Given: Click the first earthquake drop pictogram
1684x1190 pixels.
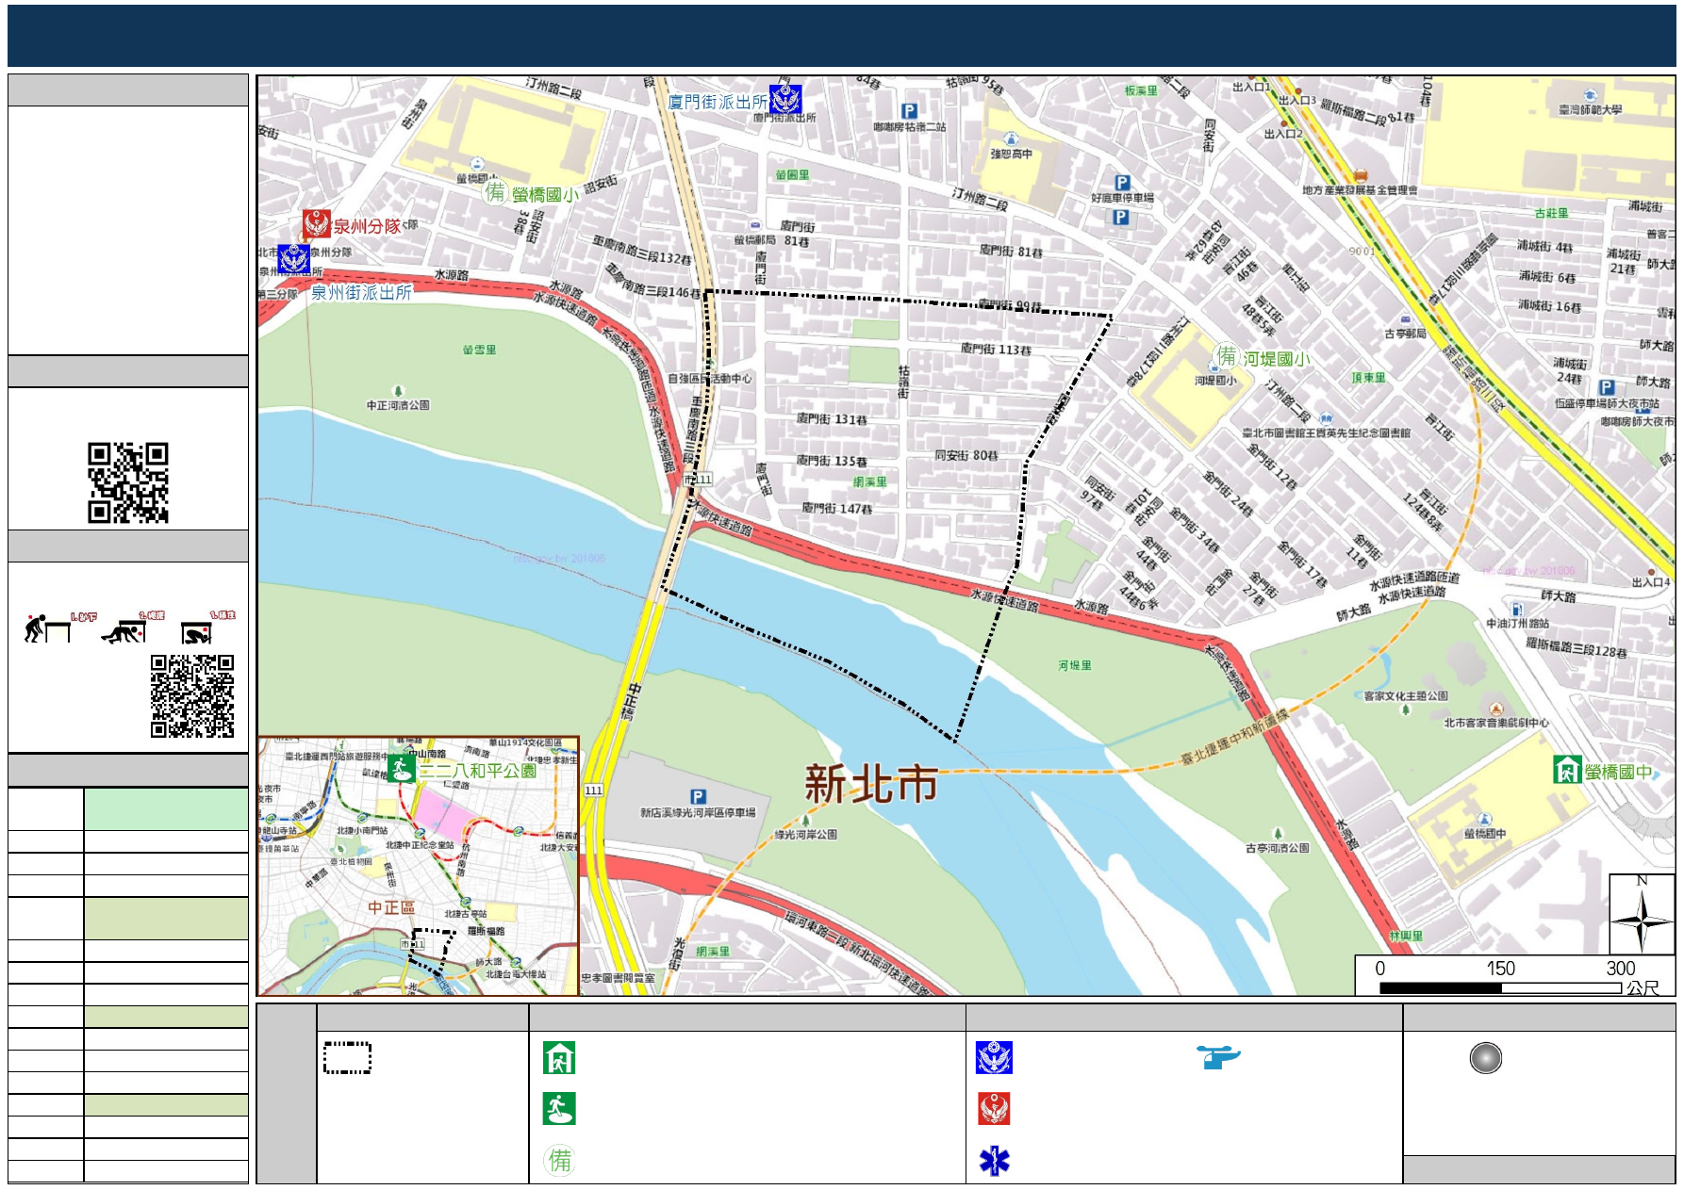Looking at the screenshot, I should 49,628.
